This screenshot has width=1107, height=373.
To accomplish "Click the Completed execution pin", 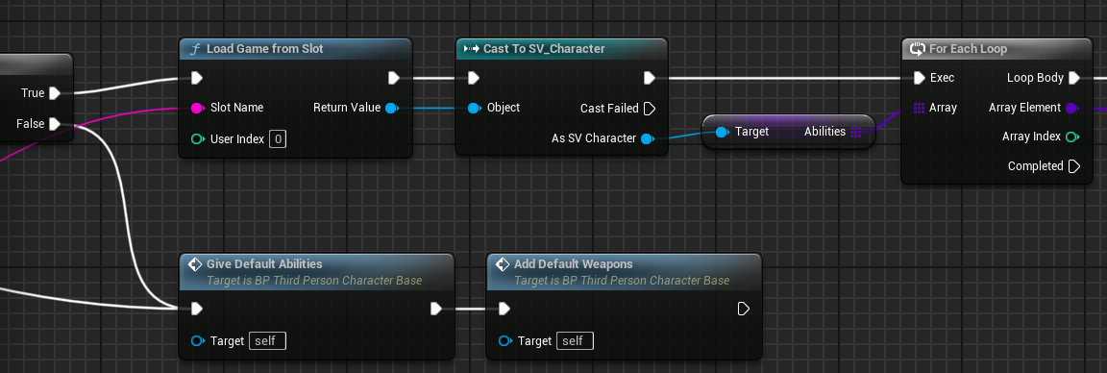I will (1073, 166).
